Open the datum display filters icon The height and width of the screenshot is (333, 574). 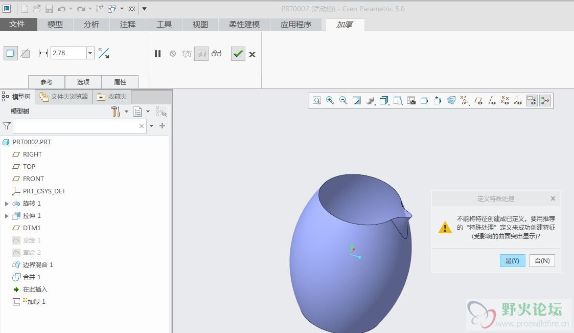(x=465, y=100)
